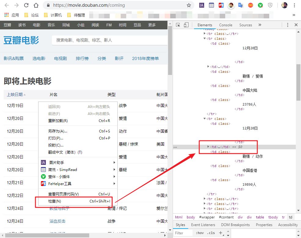Select tbody in the DevTools breadcrumb
Screen dimensions: 301x238
[273, 217]
